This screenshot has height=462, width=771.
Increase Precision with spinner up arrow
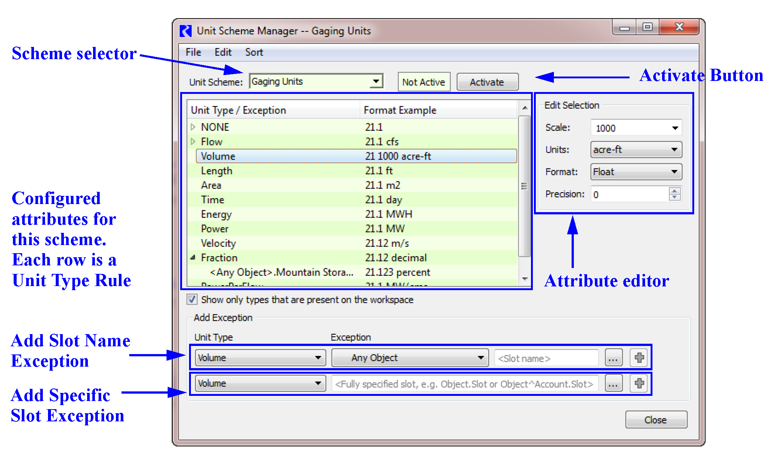675,191
